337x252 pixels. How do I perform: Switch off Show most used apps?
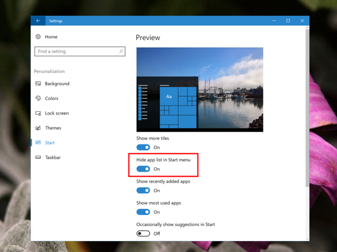[x=143, y=212]
